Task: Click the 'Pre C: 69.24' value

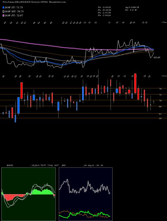Action: [104, 15]
